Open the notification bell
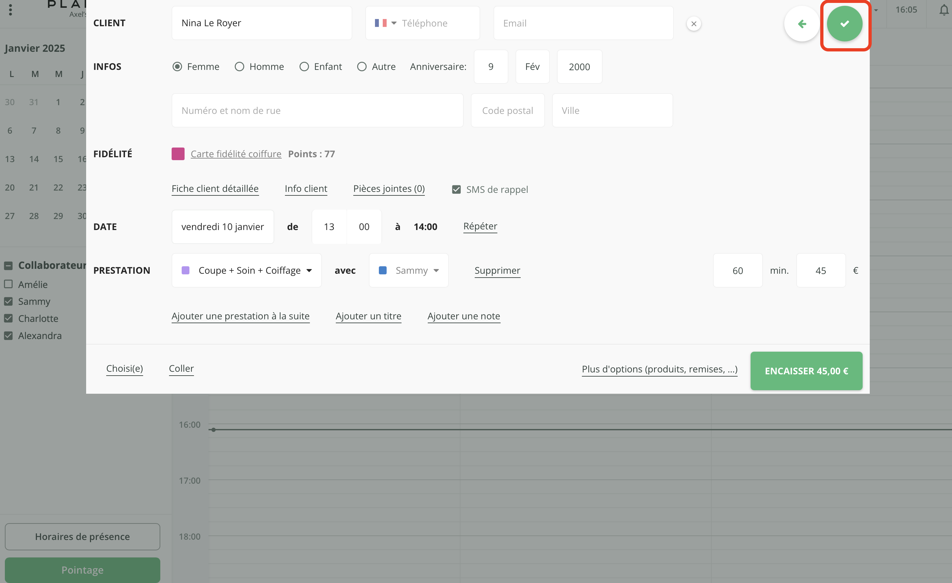This screenshot has width=952, height=583. click(944, 10)
